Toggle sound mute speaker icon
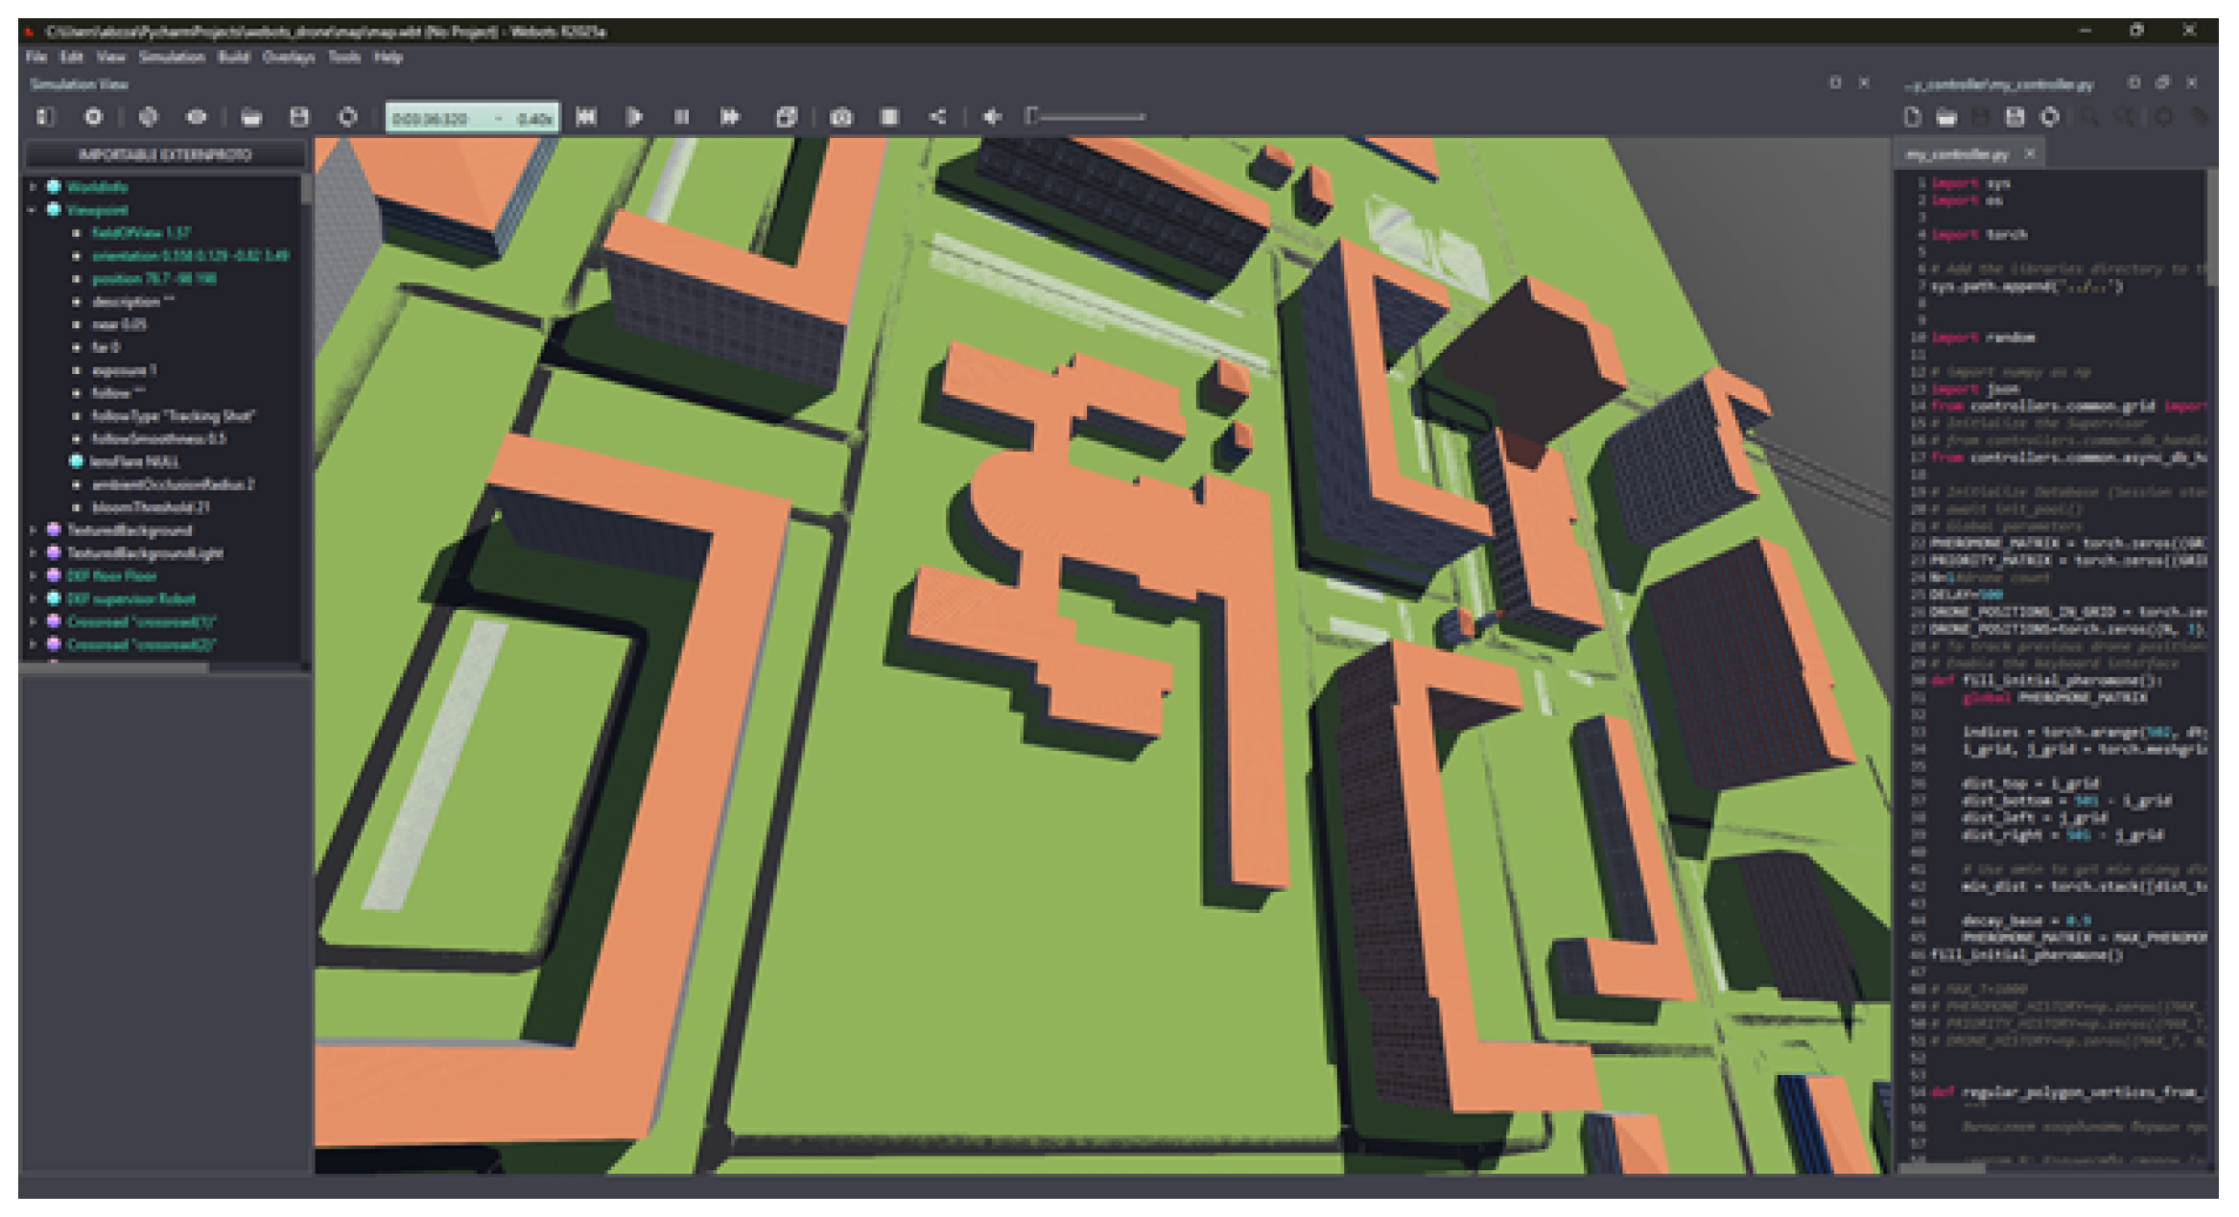 click(x=993, y=117)
